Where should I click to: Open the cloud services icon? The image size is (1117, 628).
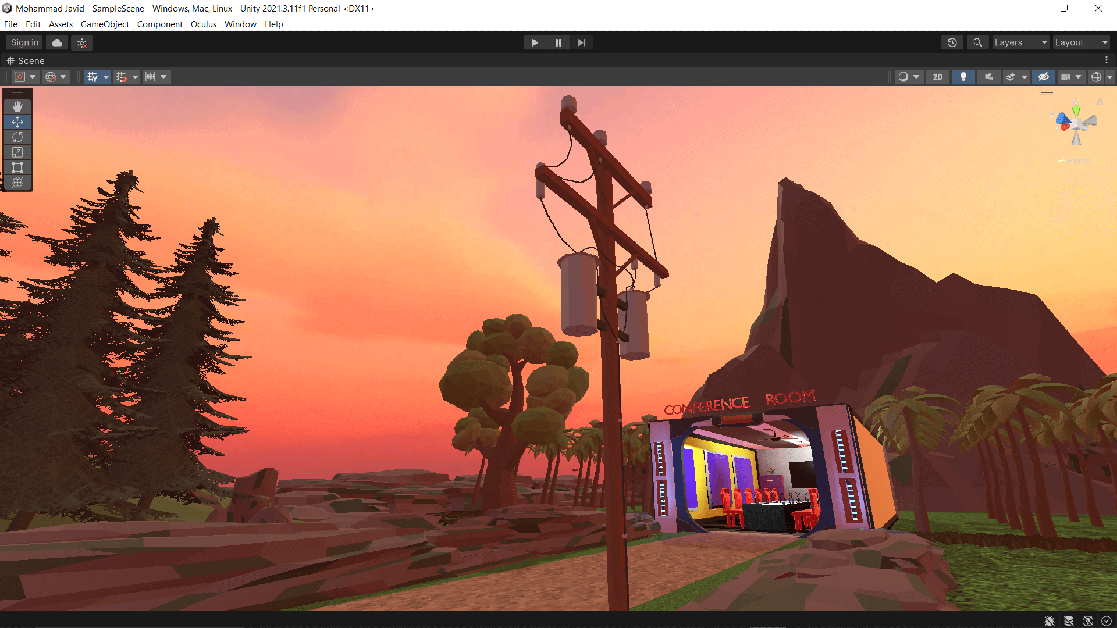[57, 42]
